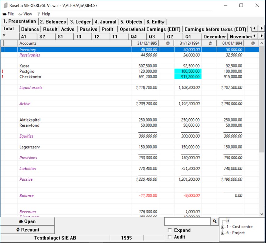Enable the Audit checkbox

169,237
